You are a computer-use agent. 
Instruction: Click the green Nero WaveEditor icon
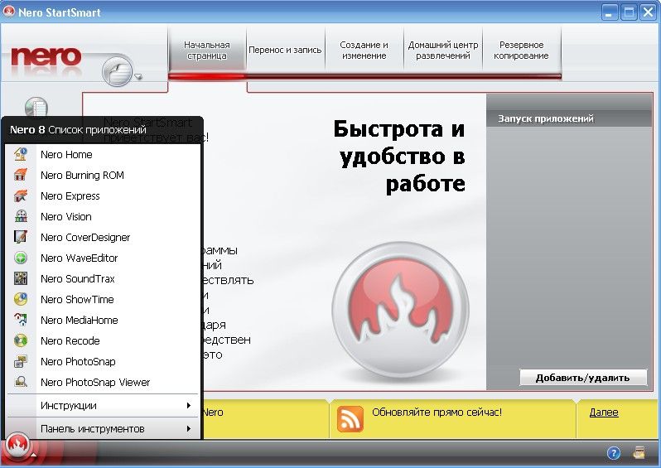pyautogui.click(x=20, y=258)
